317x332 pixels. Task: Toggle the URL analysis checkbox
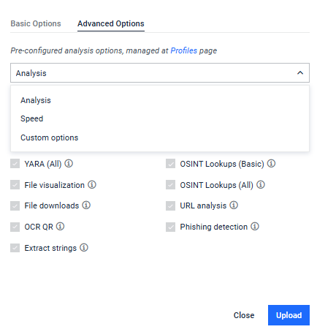click(170, 205)
